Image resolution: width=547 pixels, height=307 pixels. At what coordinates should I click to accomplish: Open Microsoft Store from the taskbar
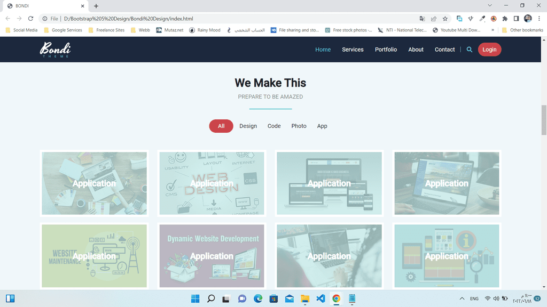pyautogui.click(x=273, y=298)
